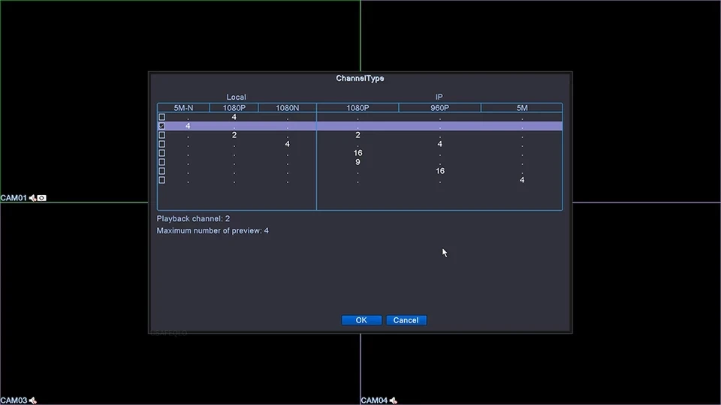Click the Local 1080P column header
The width and height of the screenshot is (721, 405).
(x=234, y=108)
